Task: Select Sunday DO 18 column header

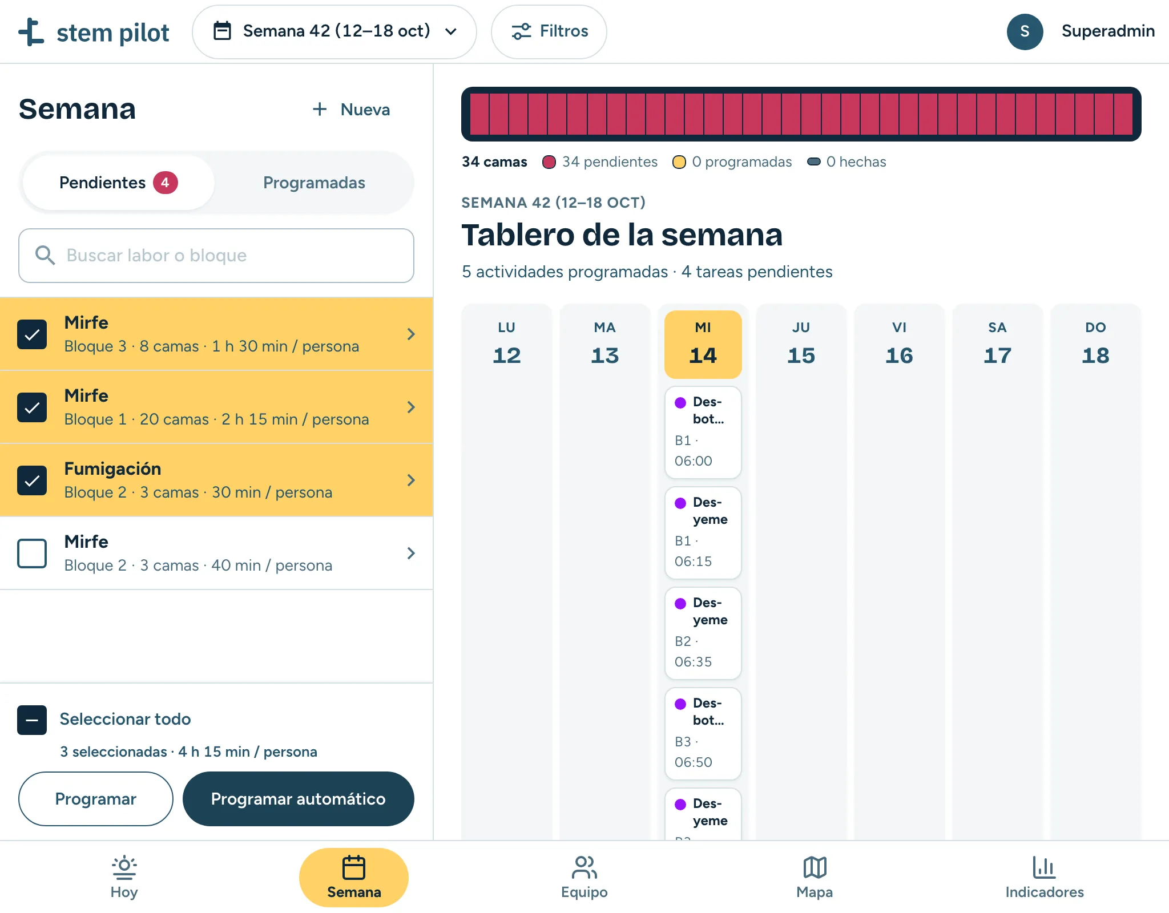Action: [1096, 345]
